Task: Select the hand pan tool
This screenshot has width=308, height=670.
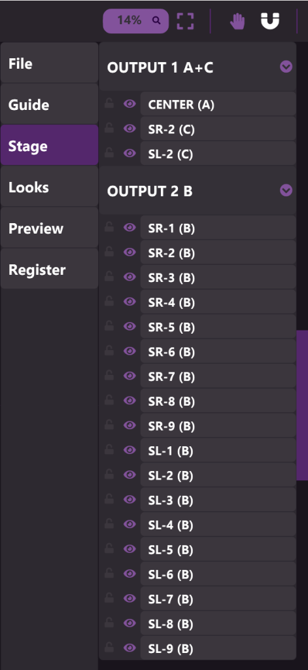Action: (x=237, y=21)
